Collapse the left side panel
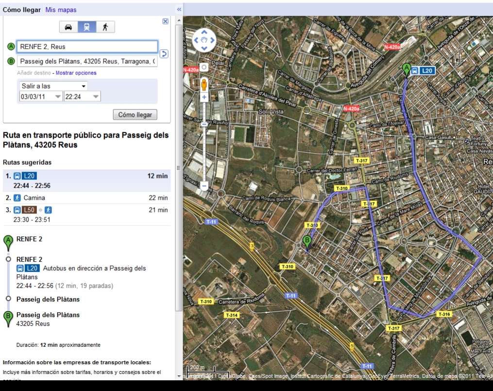493x391 pixels. pyautogui.click(x=179, y=9)
